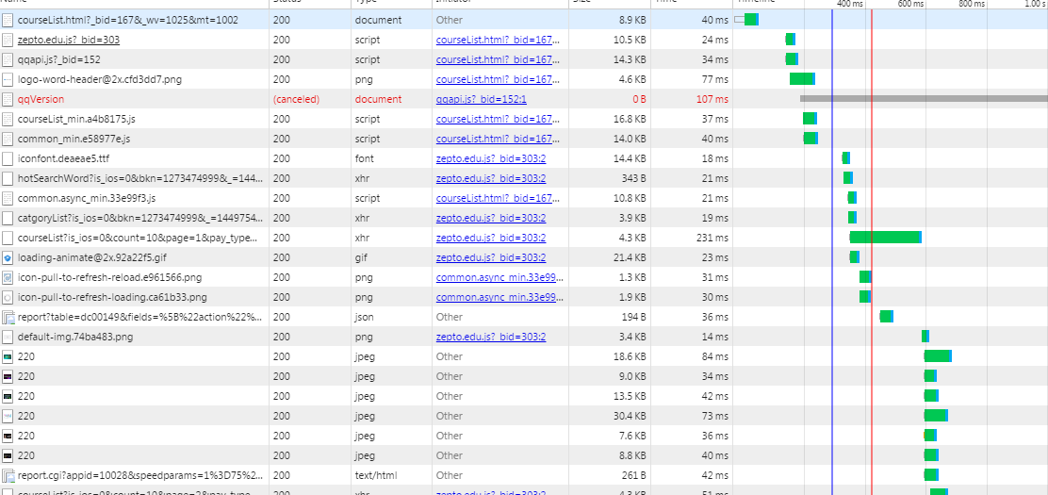1048x495 pixels.
Task: Click the image icon beside default-img.74ba483.png
Action: [8, 338]
